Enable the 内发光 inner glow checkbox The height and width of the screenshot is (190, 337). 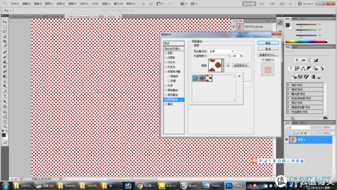[x=166, y=67]
